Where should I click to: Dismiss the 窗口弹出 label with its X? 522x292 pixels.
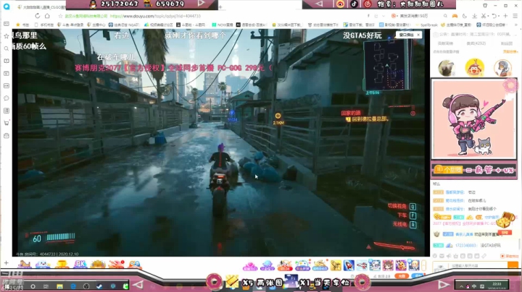pos(418,35)
